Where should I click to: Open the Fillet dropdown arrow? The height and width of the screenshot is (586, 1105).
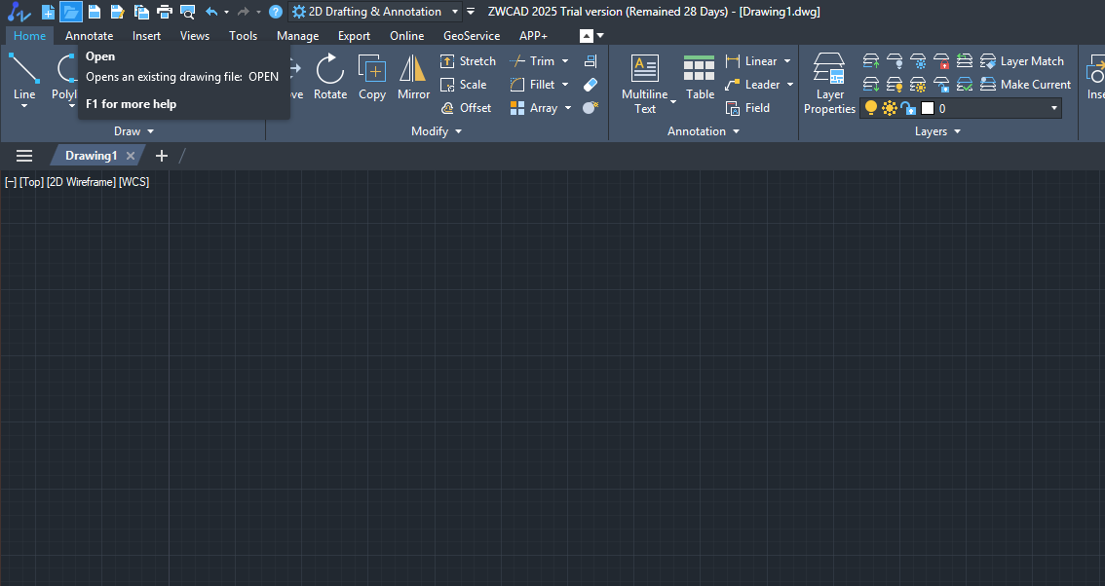pyautogui.click(x=565, y=85)
